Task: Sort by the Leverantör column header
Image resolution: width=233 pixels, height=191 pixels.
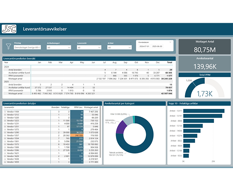Action: (9, 107)
